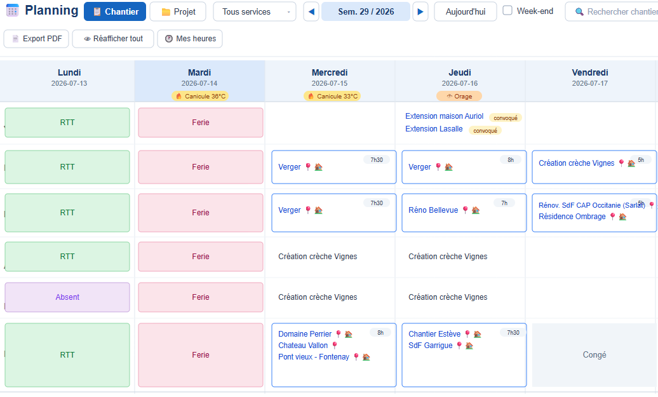Click the map pin next to Pont vieux - Fontenay
Image resolution: width=658 pixels, height=397 pixels.
(x=356, y=356)
